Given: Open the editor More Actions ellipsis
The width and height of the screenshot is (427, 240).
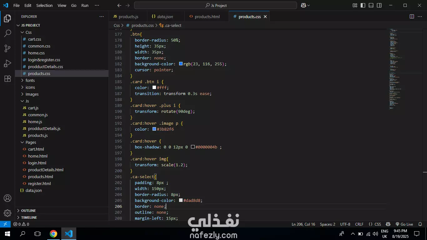Looking at the screenshot, I should point(420,17).
